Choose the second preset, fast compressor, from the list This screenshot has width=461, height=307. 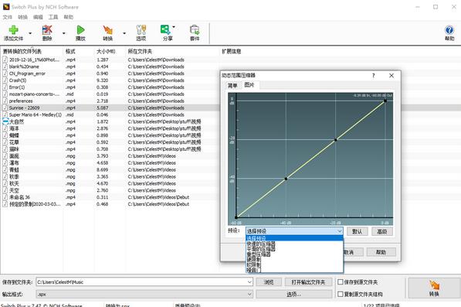pyautogui.click(x=261, y=244)
